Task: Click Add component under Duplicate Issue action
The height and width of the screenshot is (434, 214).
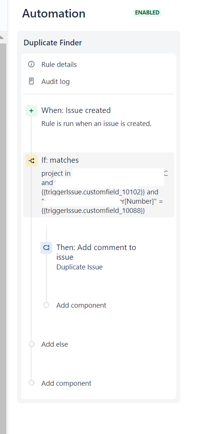Action: coord(81,305)
